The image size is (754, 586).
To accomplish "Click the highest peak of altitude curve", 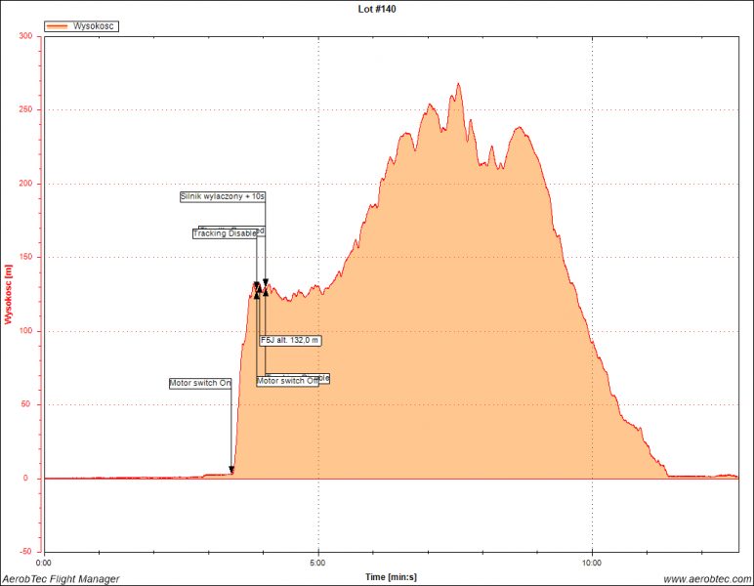I will tap(458, 84).
